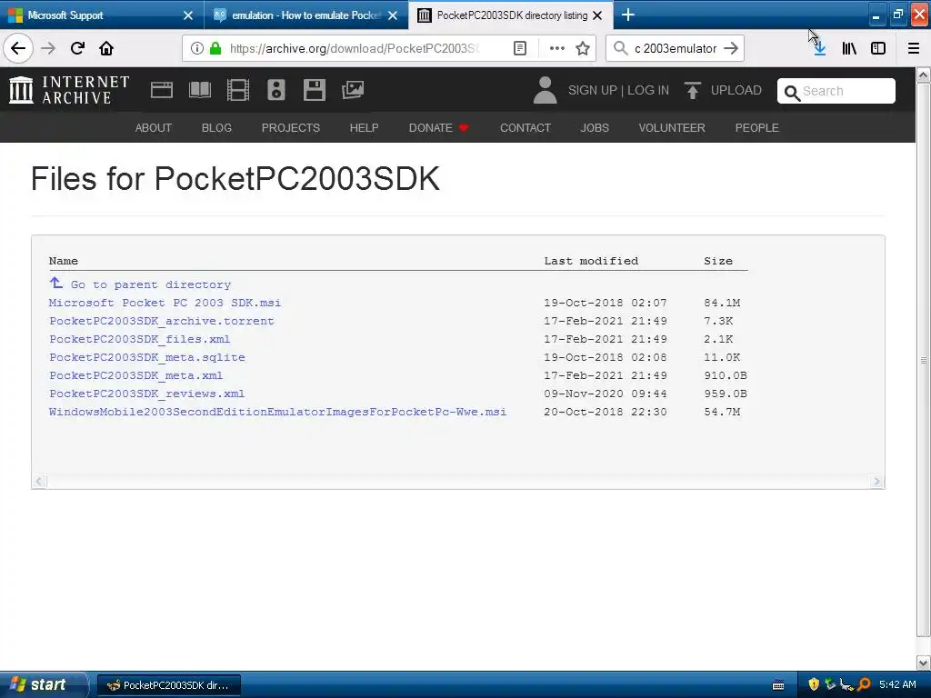Click the LOG IN link
Viewport: 931px width, 698px height.
(x=648, y=90)
